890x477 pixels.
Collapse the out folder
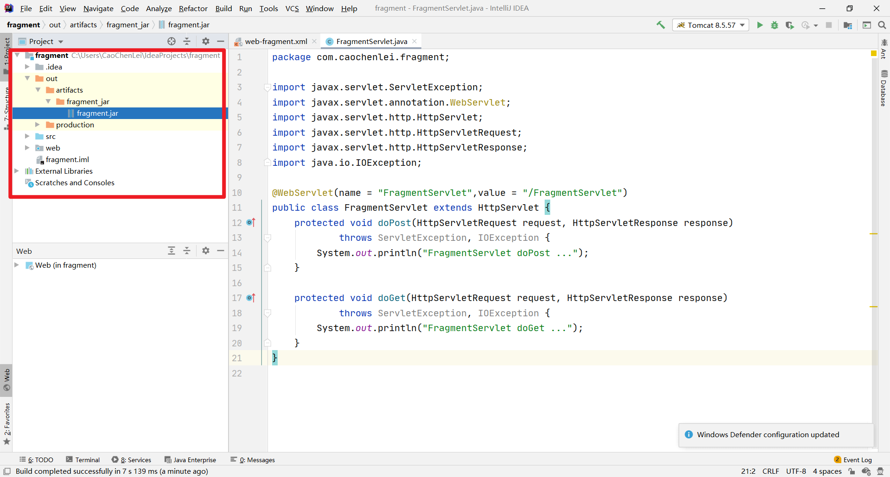27,78
